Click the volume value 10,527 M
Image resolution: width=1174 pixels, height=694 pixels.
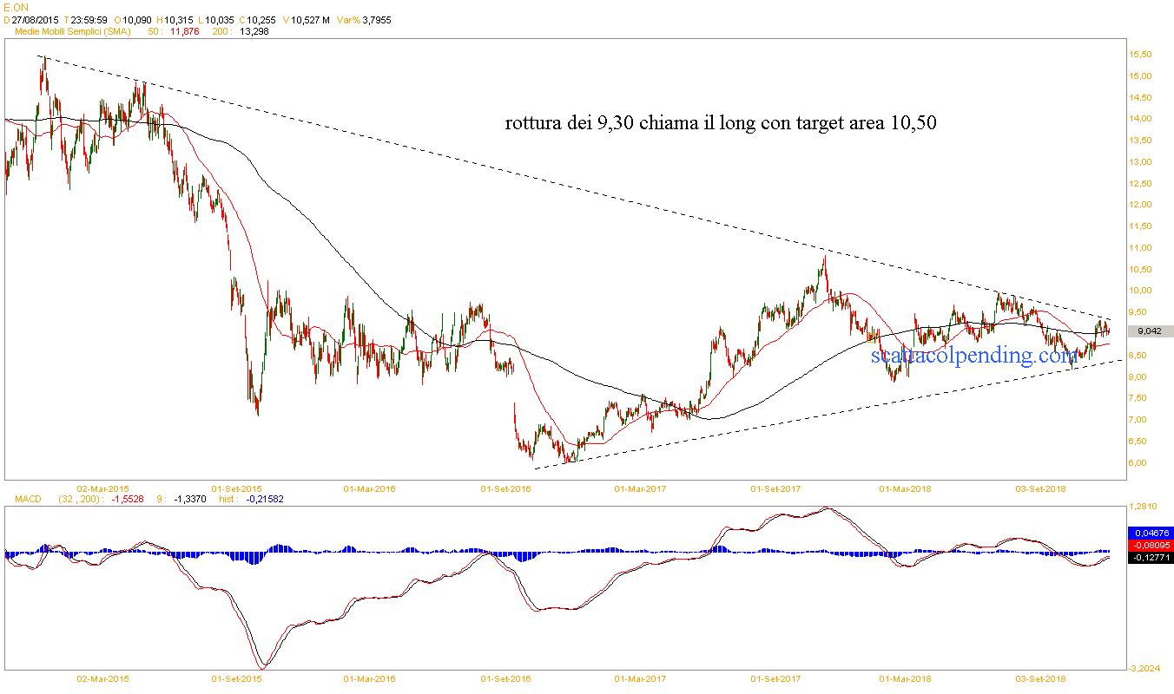[312, 19]
